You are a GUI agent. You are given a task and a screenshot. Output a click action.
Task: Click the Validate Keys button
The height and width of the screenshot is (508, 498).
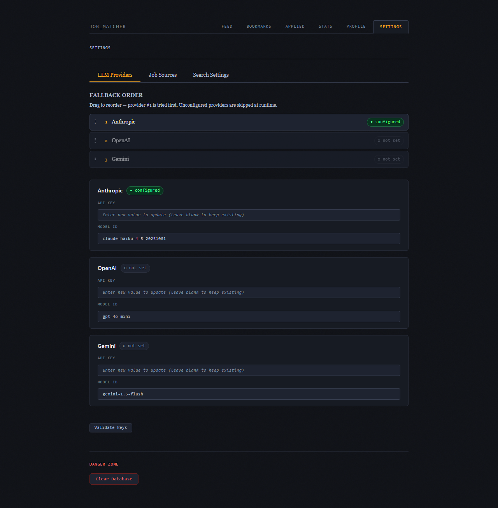(x=110, y=427)
